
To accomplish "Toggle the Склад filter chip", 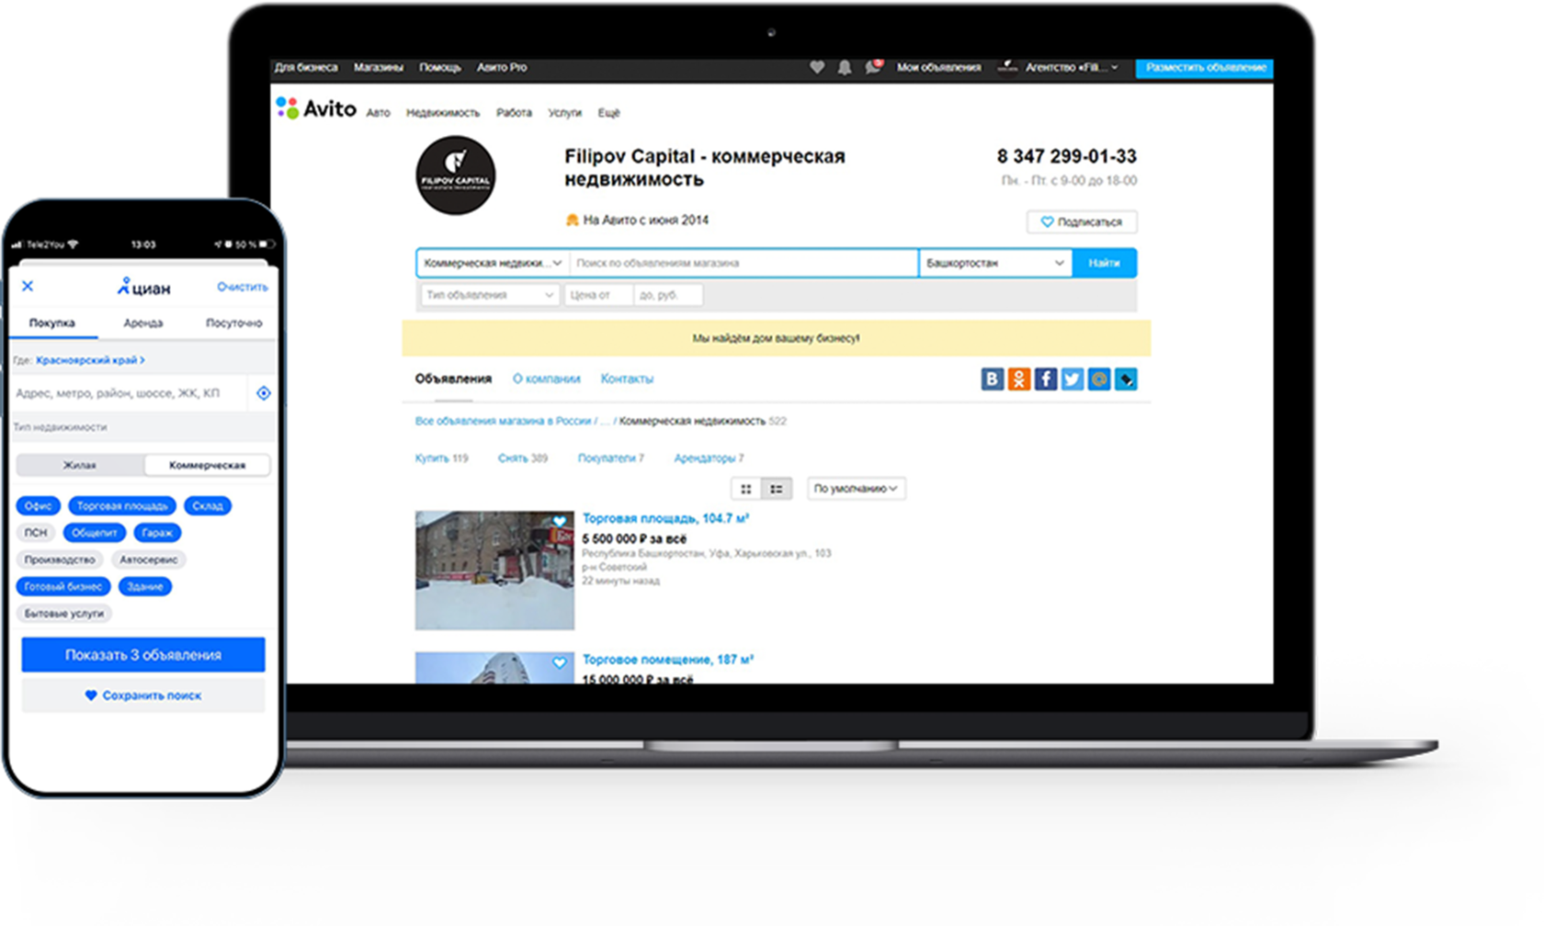I will (x=208, y=506).
